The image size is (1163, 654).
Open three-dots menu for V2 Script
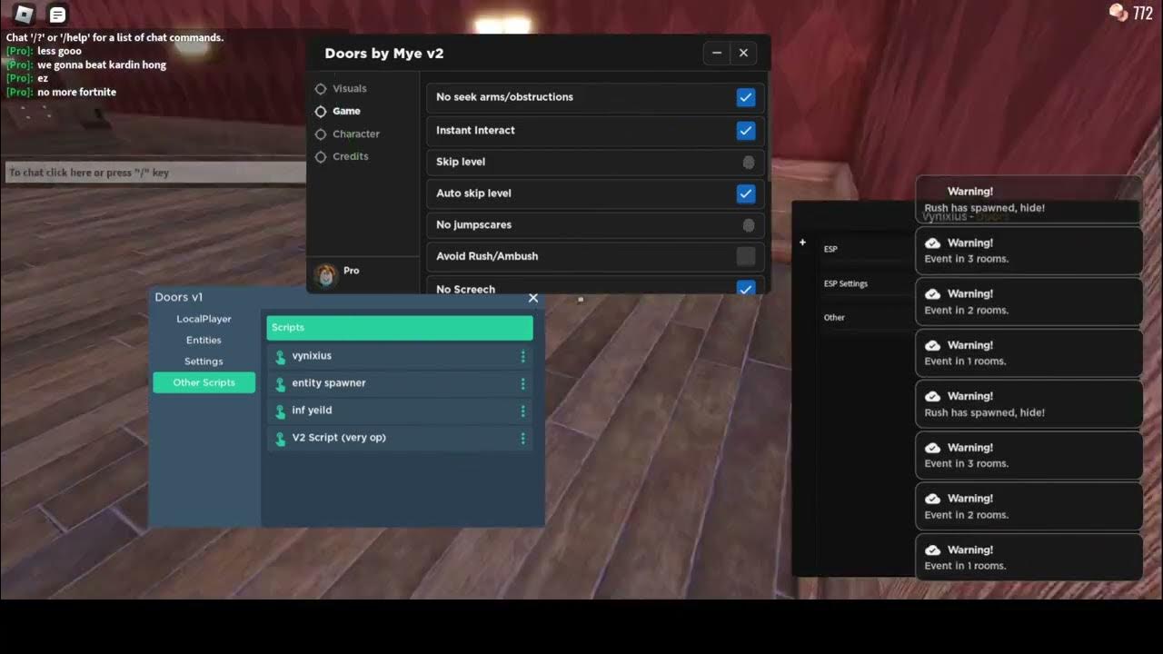click(522, 438)
